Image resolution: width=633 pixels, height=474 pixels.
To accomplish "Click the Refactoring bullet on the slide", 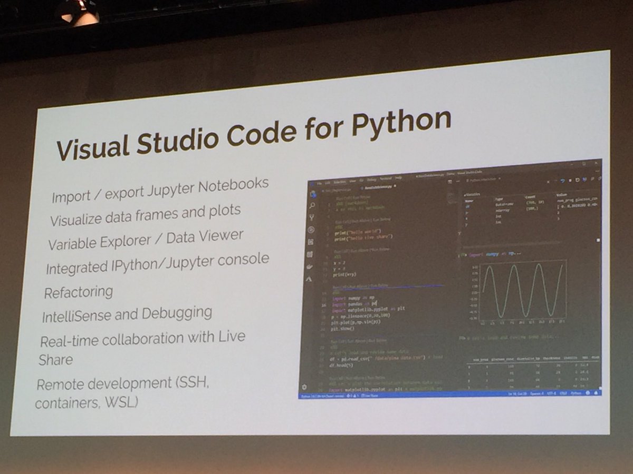I will tap(79, 292).
